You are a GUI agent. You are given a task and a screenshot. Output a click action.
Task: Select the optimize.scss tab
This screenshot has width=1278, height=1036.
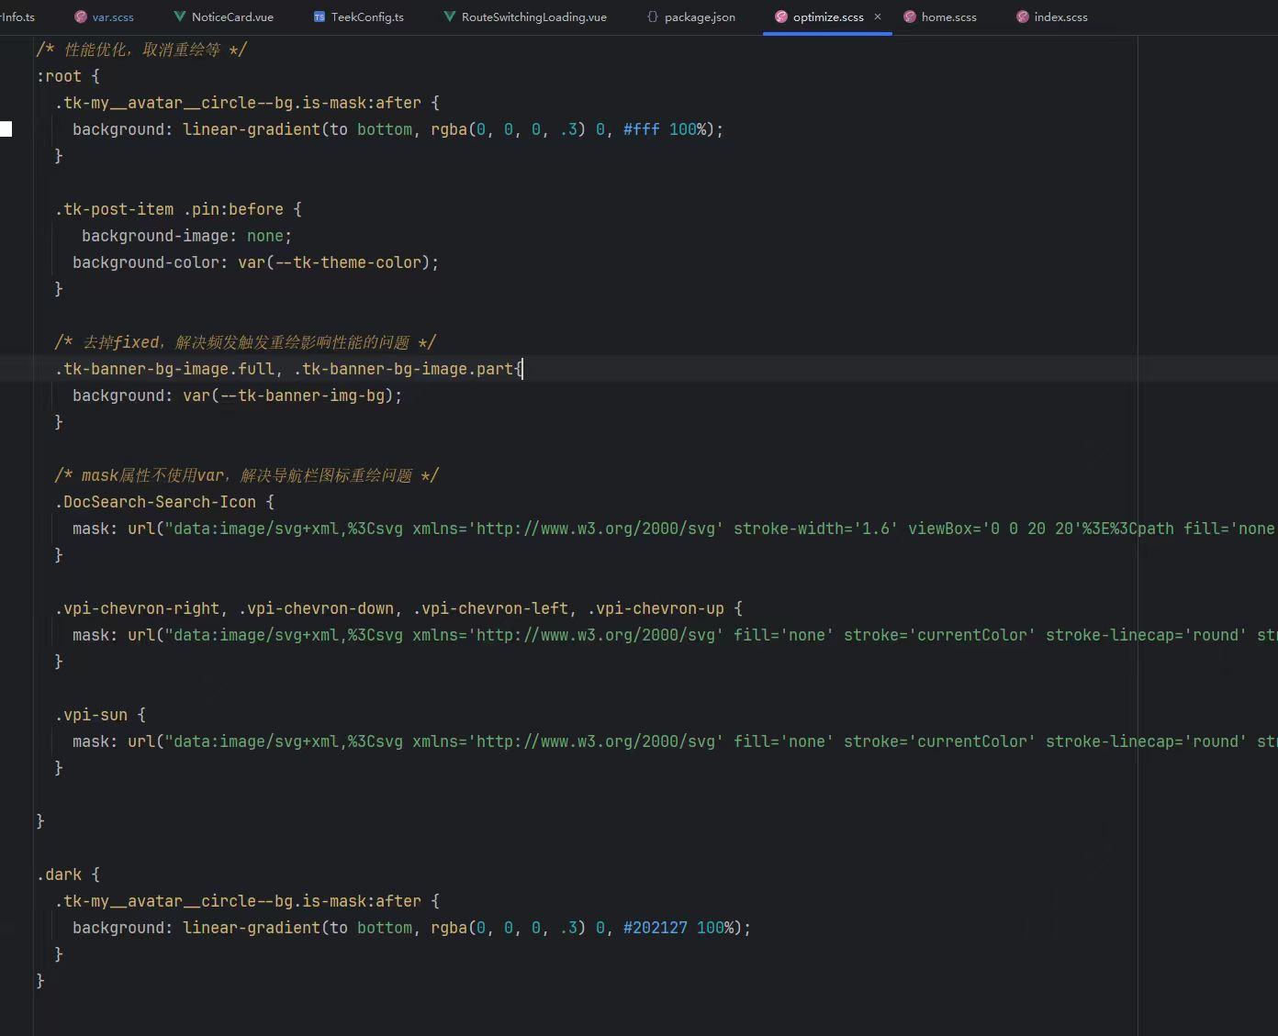point(827,17)
